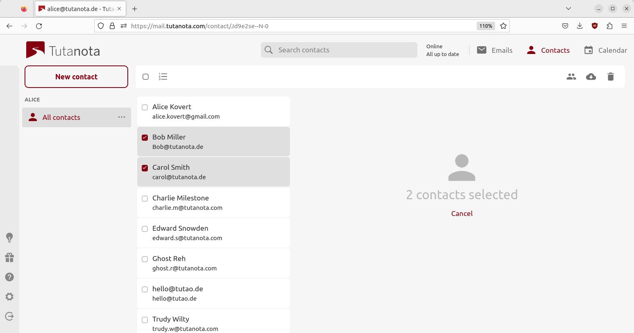Open the gift card icon
The height and width of the screenshot is (333, 634).
point(9,257)
